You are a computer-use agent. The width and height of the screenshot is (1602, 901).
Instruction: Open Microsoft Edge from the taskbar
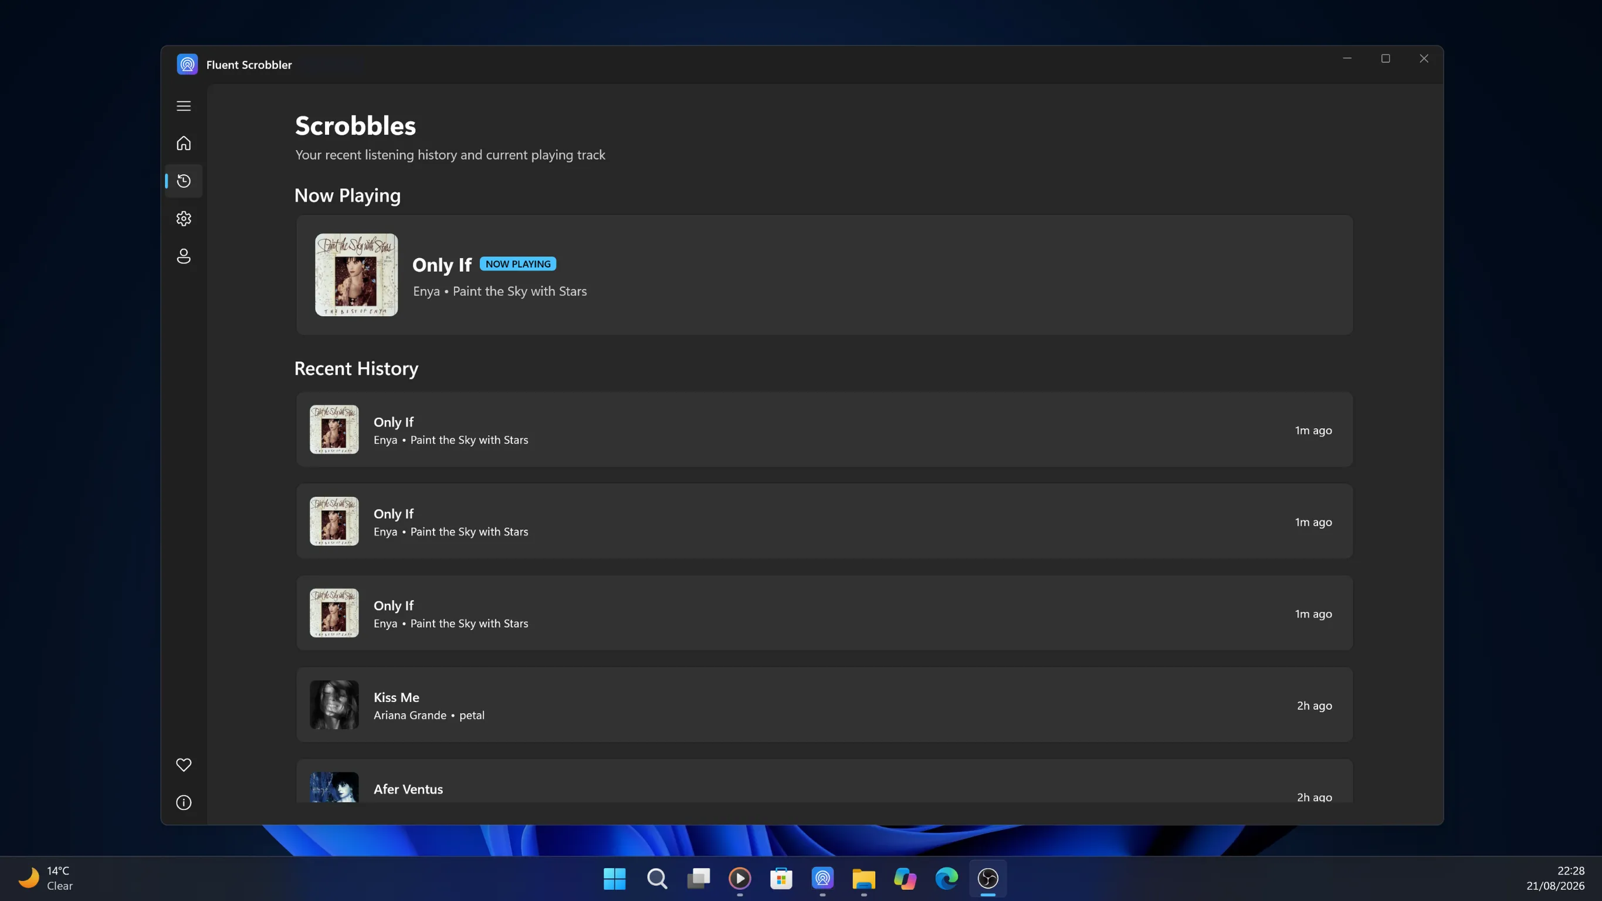coord(947,879)
